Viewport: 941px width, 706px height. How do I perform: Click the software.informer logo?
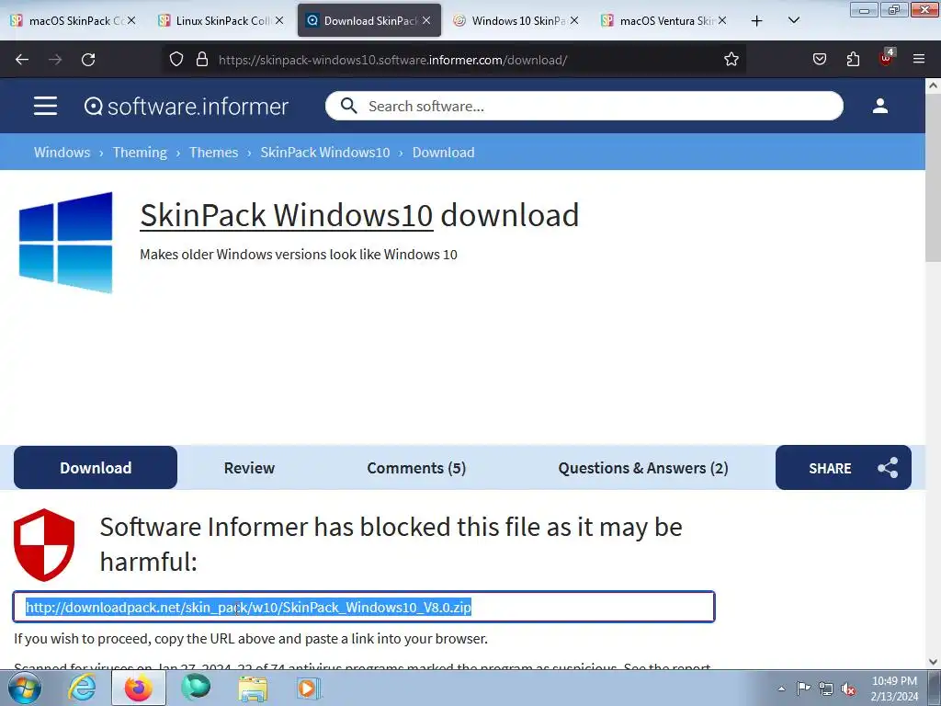click(186, 107)
